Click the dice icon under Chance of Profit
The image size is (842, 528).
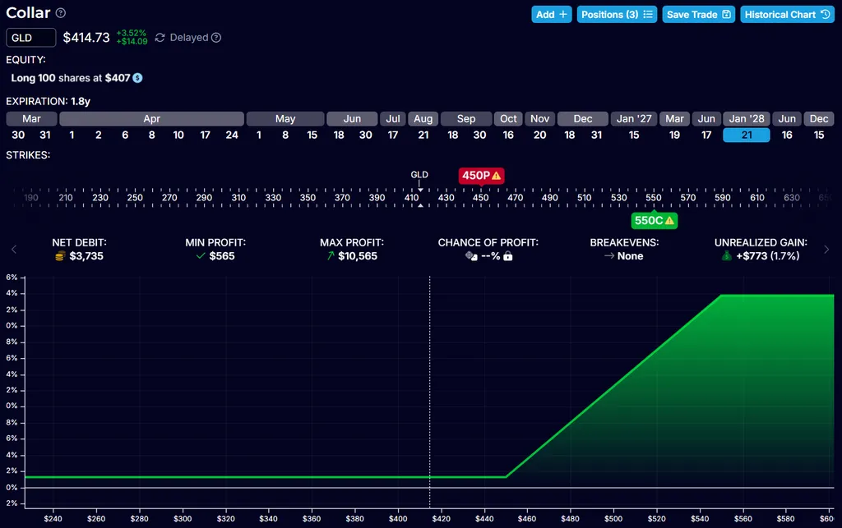coord(470,256)
